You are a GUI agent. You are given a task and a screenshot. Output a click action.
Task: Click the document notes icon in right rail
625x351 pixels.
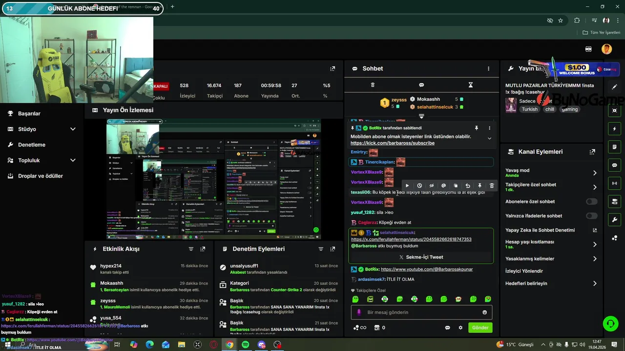pyautogui.click(x=615, y=147)
